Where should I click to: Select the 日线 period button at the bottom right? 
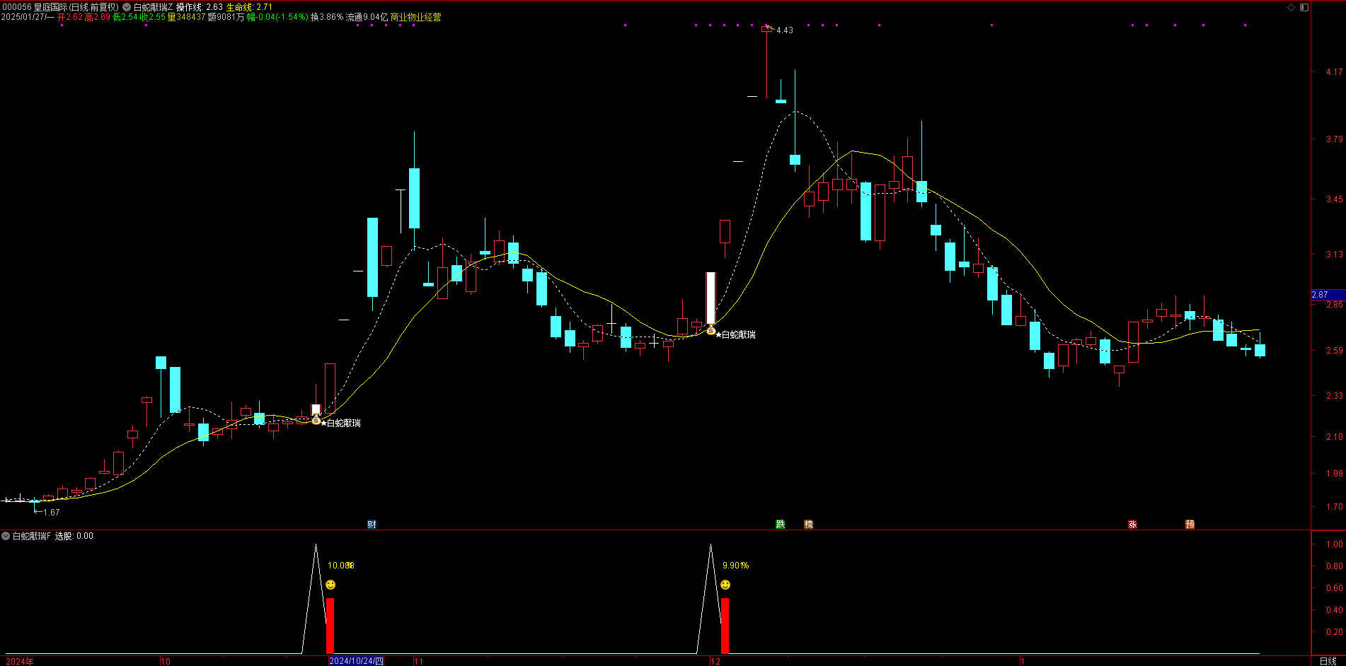[x=1328, y=661]
